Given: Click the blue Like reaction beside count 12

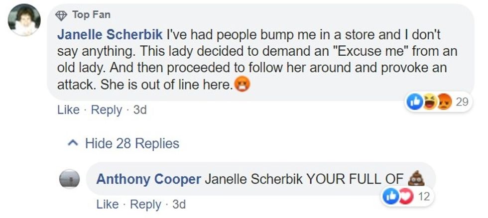Looking at the screenshot, I should [x=389, y=196].
